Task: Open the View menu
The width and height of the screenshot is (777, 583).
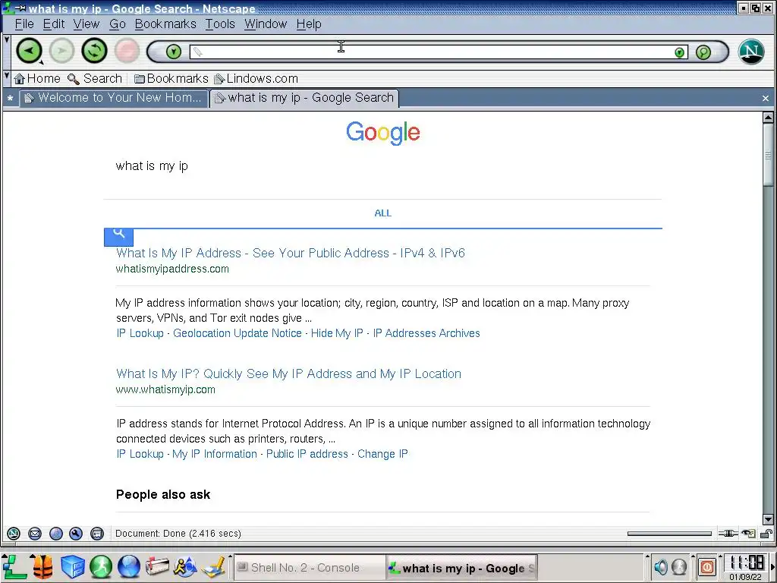Action: [87, 24]
